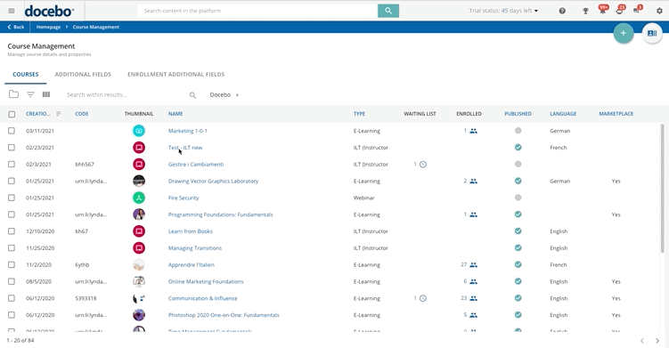
Task: Toggle published status of Fire Security
Action: 518,198
